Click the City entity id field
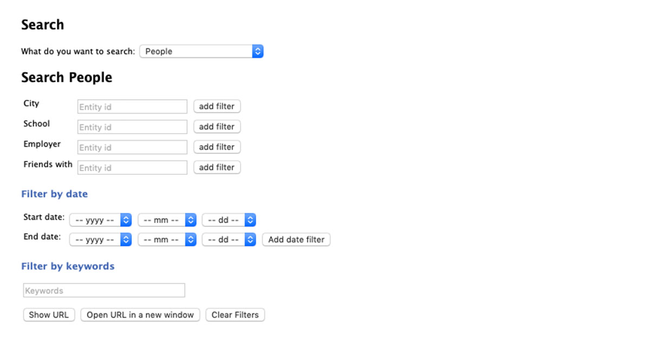Viewport: 650px width, 341px height. pos(132,107)
